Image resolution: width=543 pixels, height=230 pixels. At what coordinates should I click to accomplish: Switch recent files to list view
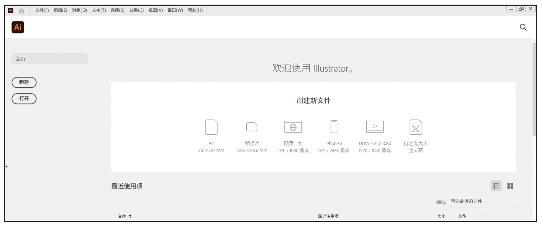(496, 186)
